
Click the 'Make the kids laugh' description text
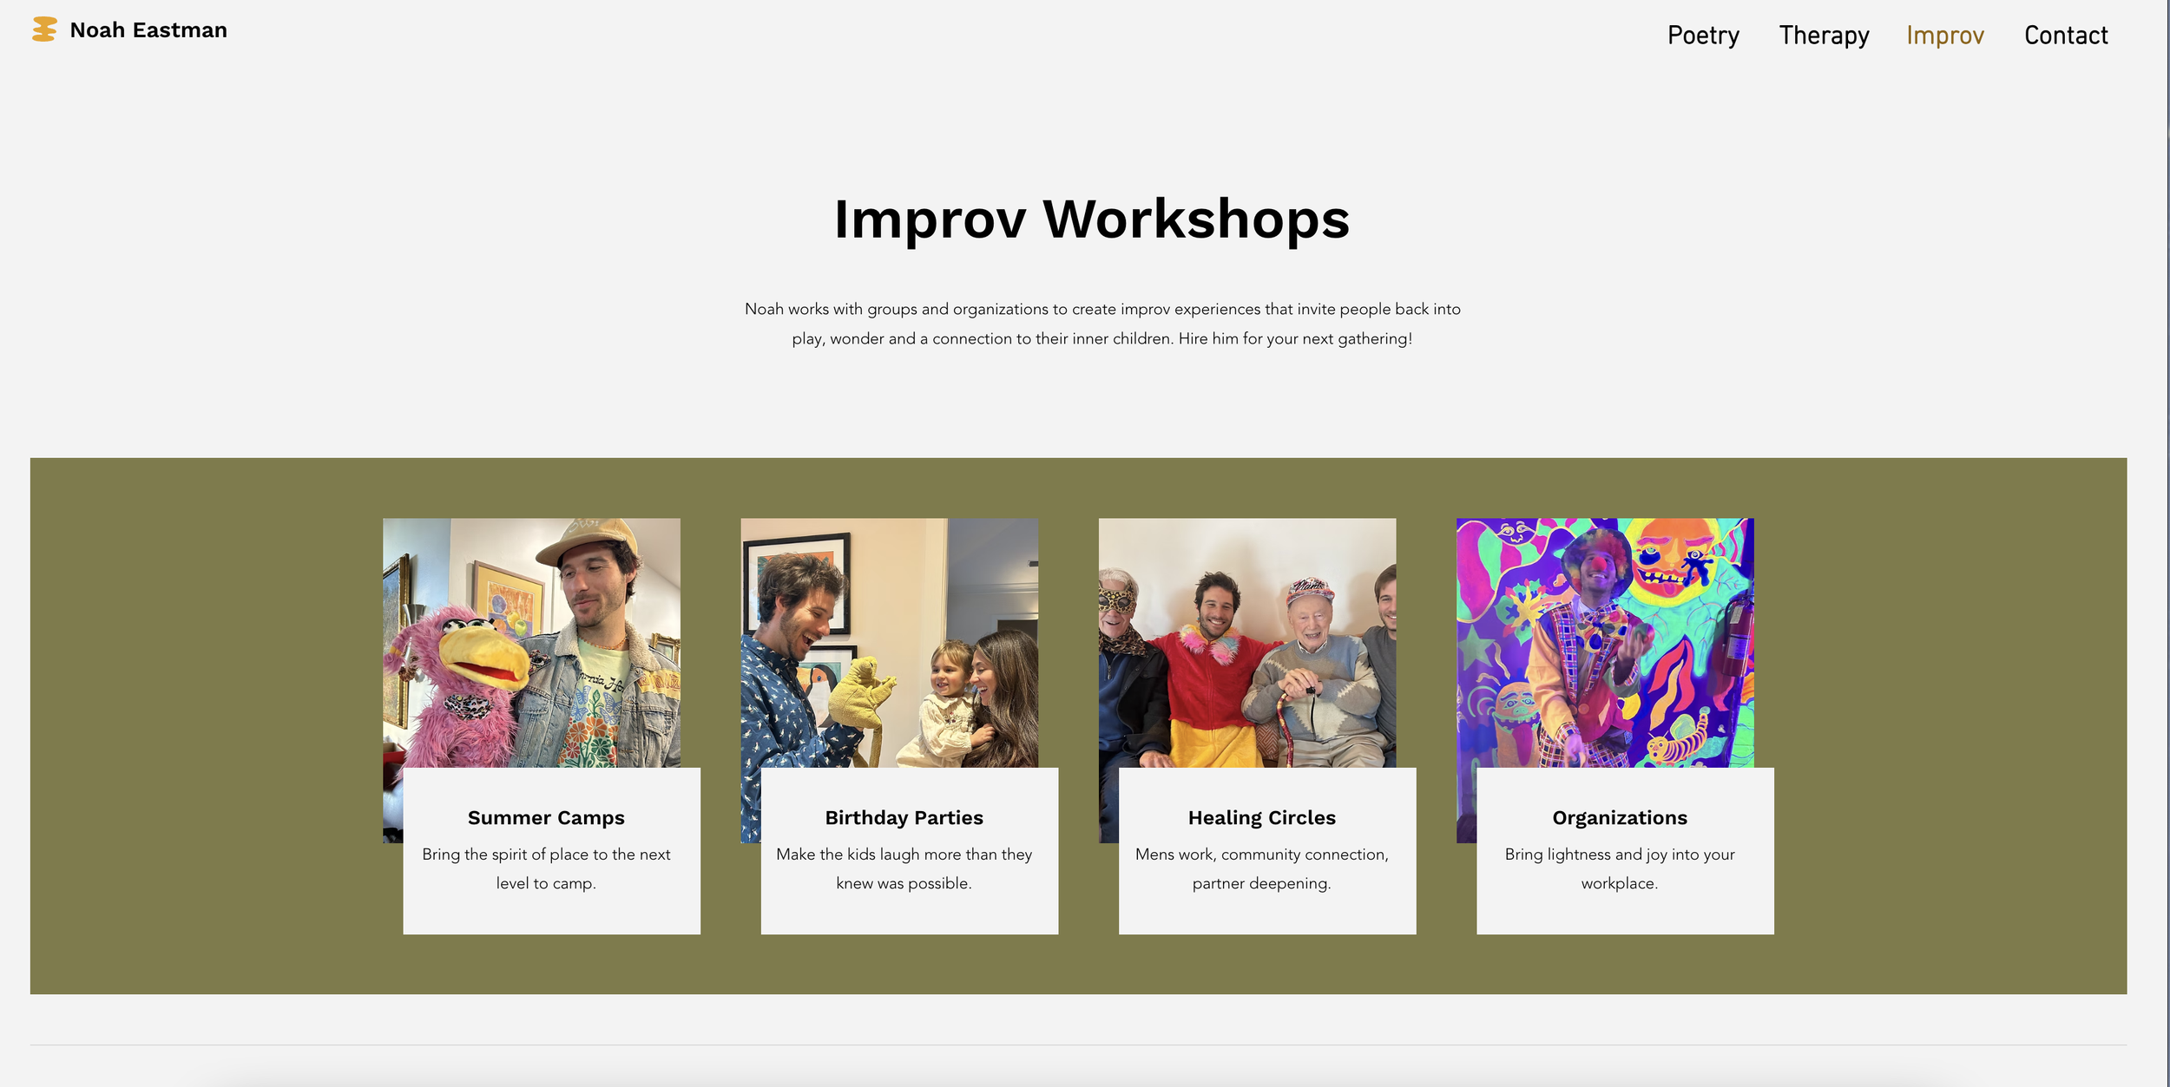click(904, 868)
